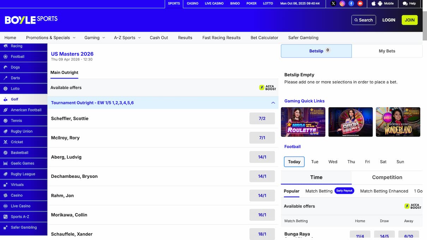Select the Today day filter
Image resolution: width=427 pixels, height=240 pixels.
[x=294, y=162]
